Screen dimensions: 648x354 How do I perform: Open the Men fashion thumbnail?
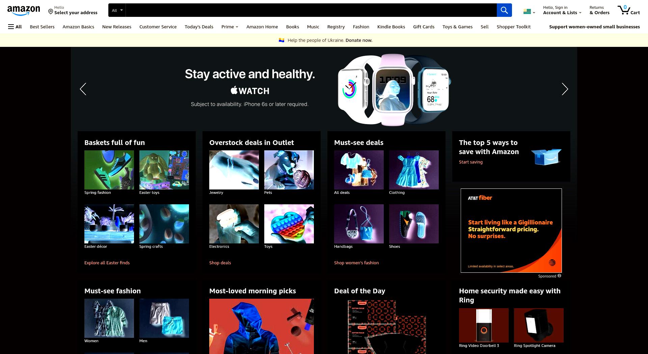[x=164, y=318]
